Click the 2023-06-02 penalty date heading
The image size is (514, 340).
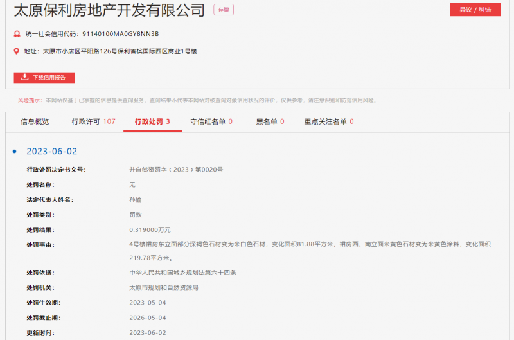[51, 152]
